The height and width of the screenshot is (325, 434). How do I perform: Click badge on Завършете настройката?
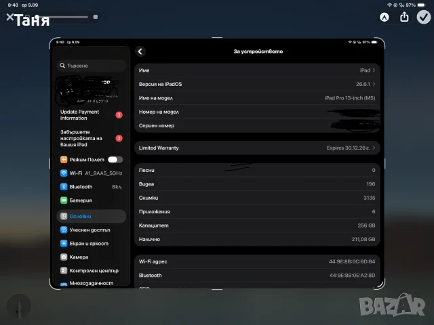[119, 138]
